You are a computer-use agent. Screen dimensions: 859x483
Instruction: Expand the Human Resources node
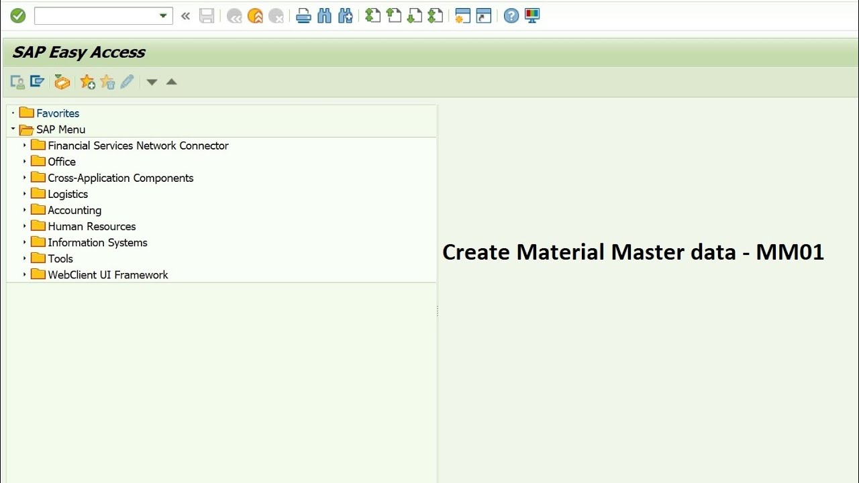coord(25,225)
